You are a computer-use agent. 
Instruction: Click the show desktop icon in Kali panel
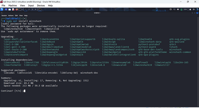click(x=6, y=9)
